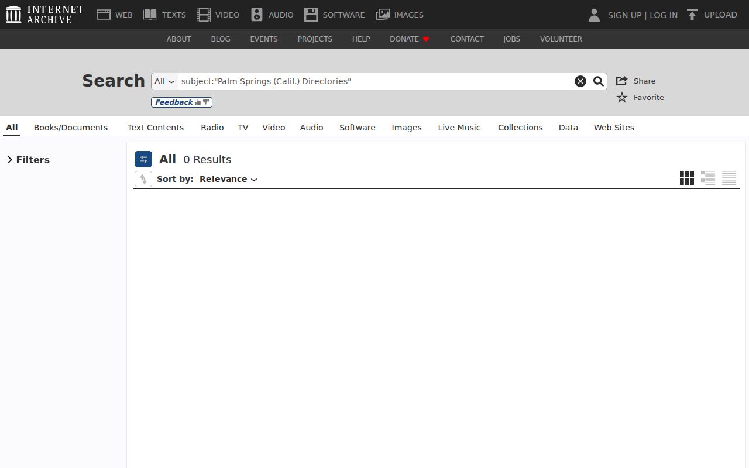Image resolution: width=749 pixels, height=468 pixels.
Task: Click inside the search query field
Action: coord(374,81)
